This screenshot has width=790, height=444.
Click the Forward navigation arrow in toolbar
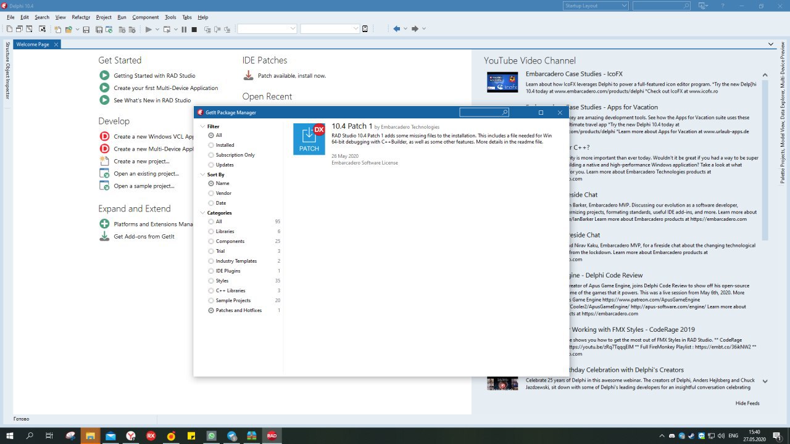coord(415,29)
